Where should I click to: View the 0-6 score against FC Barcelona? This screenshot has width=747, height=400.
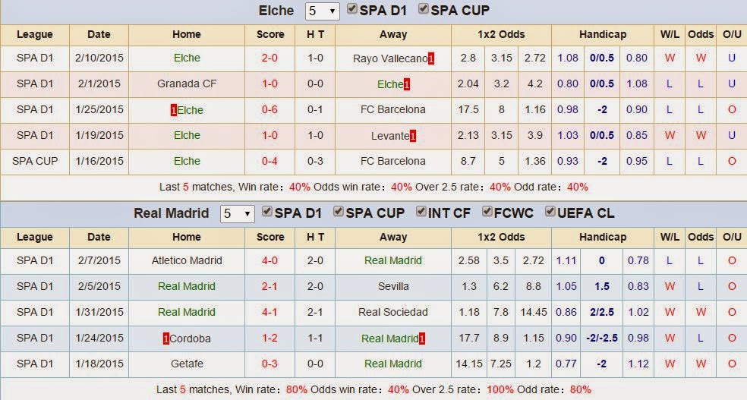coord(270,109)
